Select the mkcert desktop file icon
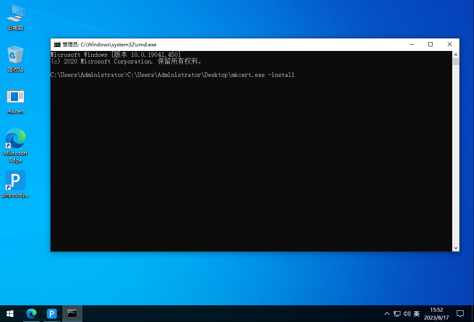Image resolution: width=474 pixels, height=322 pixels. pos(15,101)
